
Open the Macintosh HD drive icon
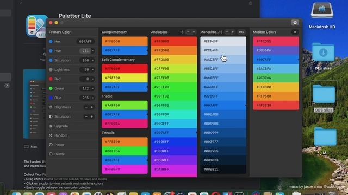[x=322, y=10]
